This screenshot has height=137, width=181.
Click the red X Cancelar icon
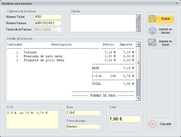pos(153,124)
